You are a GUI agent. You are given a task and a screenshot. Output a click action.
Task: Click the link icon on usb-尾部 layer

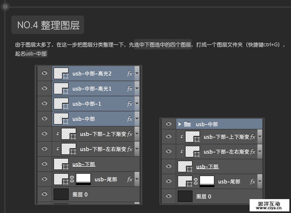[x=71, y=179]
